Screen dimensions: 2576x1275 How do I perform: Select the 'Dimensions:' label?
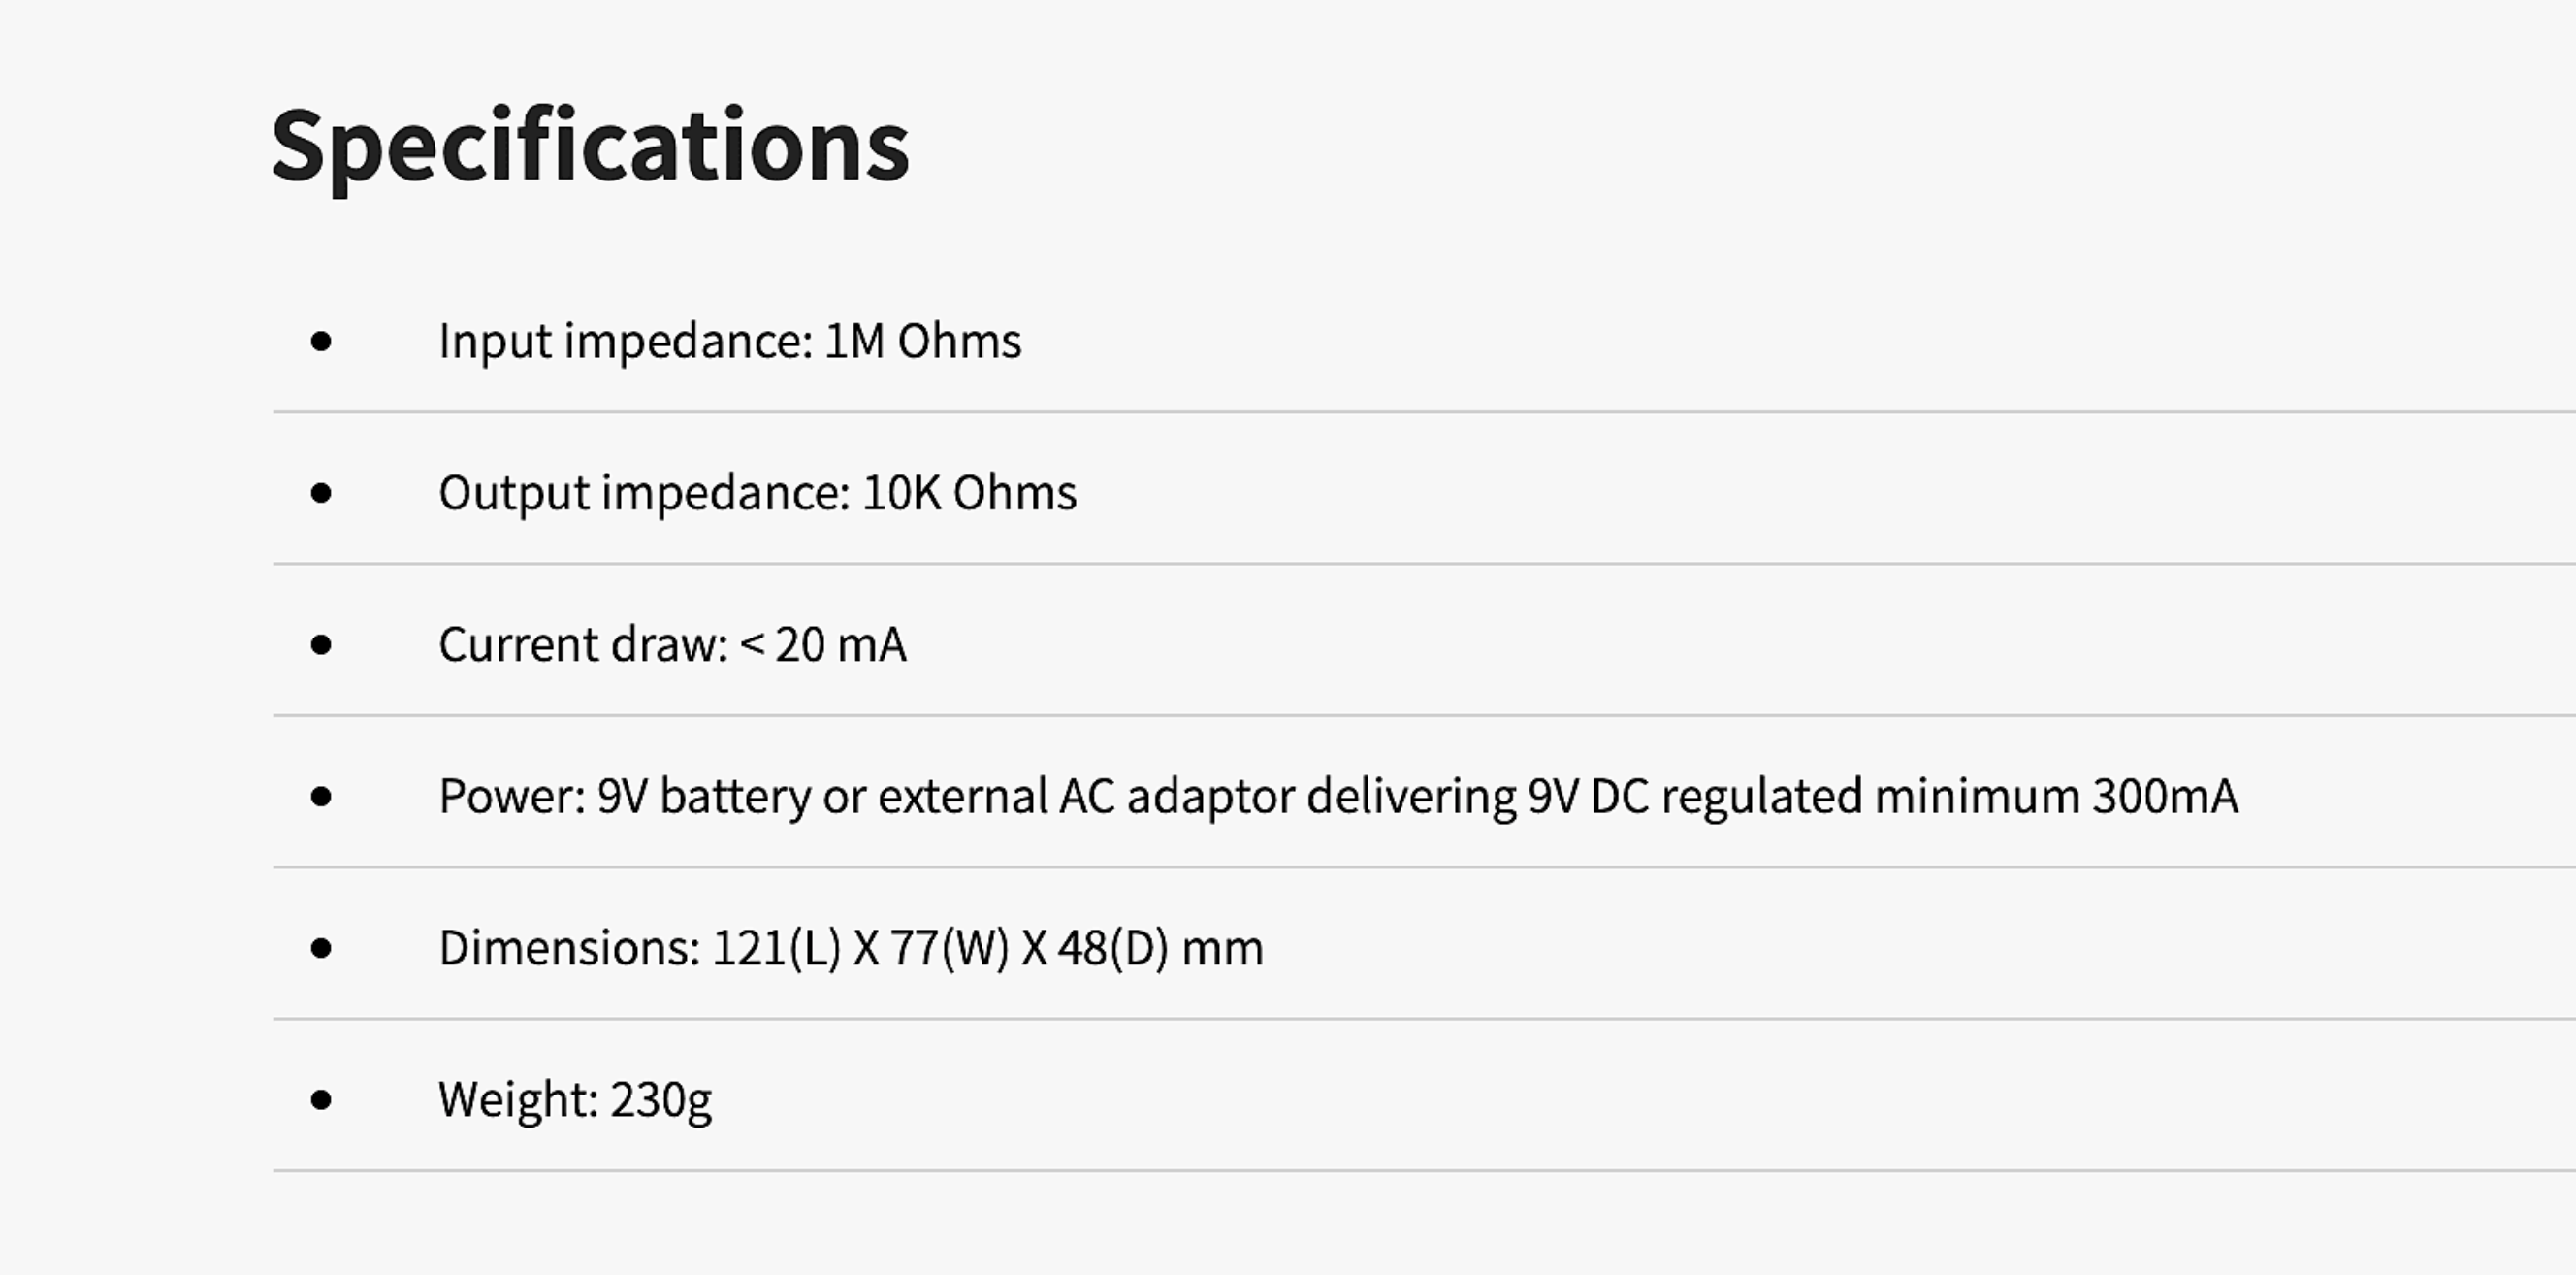(570, 949)
